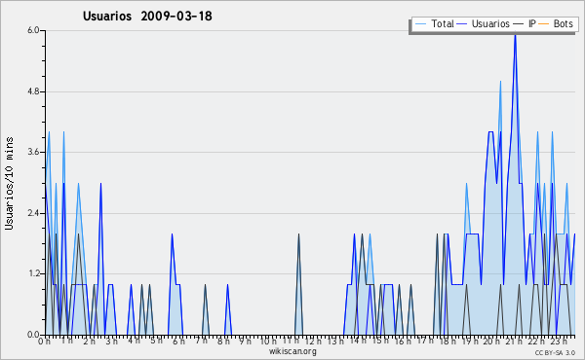The image size is (585, 360).
Task: Click the 0.0 y-axis value
Action: pos(33,335)
